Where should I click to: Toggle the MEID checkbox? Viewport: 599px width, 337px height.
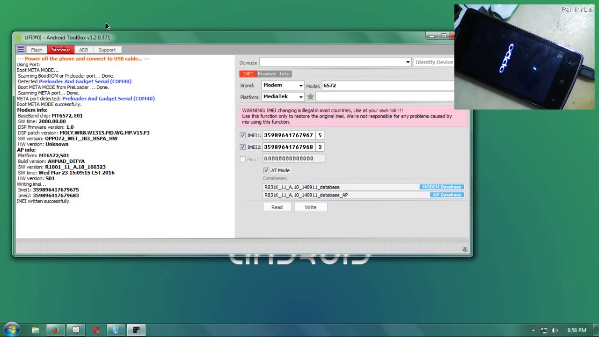tap(242, 159)
